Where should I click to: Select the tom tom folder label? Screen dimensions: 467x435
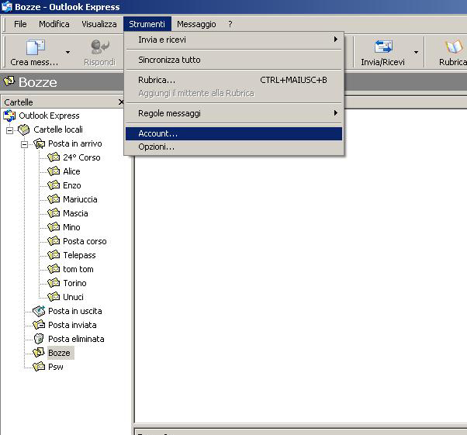(x=78, y=269)
